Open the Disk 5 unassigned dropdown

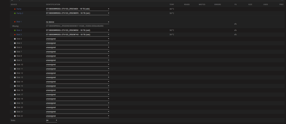point(78,43)
